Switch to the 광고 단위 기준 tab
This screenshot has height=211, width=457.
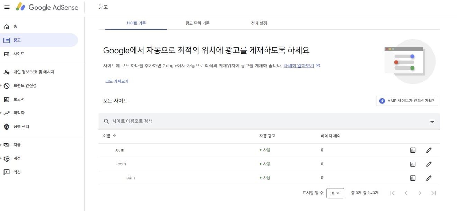197,23
